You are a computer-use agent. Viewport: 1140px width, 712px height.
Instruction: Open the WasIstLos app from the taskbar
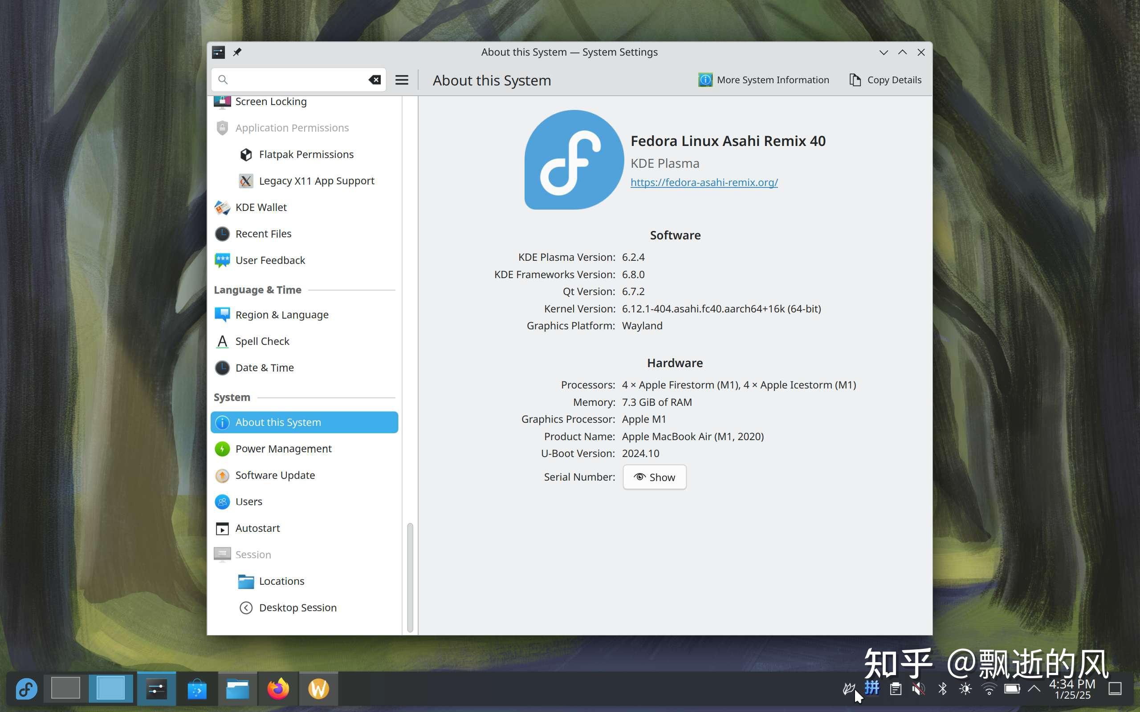coord(318,688)
